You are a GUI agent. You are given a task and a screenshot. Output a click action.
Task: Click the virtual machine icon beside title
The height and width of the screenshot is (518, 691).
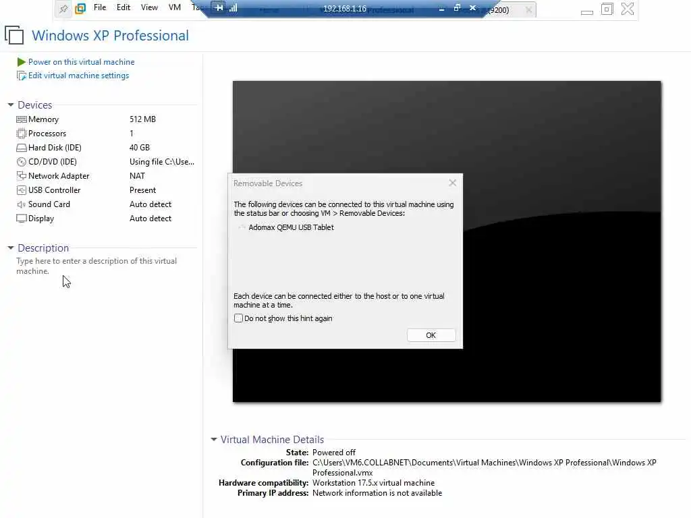pos(14,35)
